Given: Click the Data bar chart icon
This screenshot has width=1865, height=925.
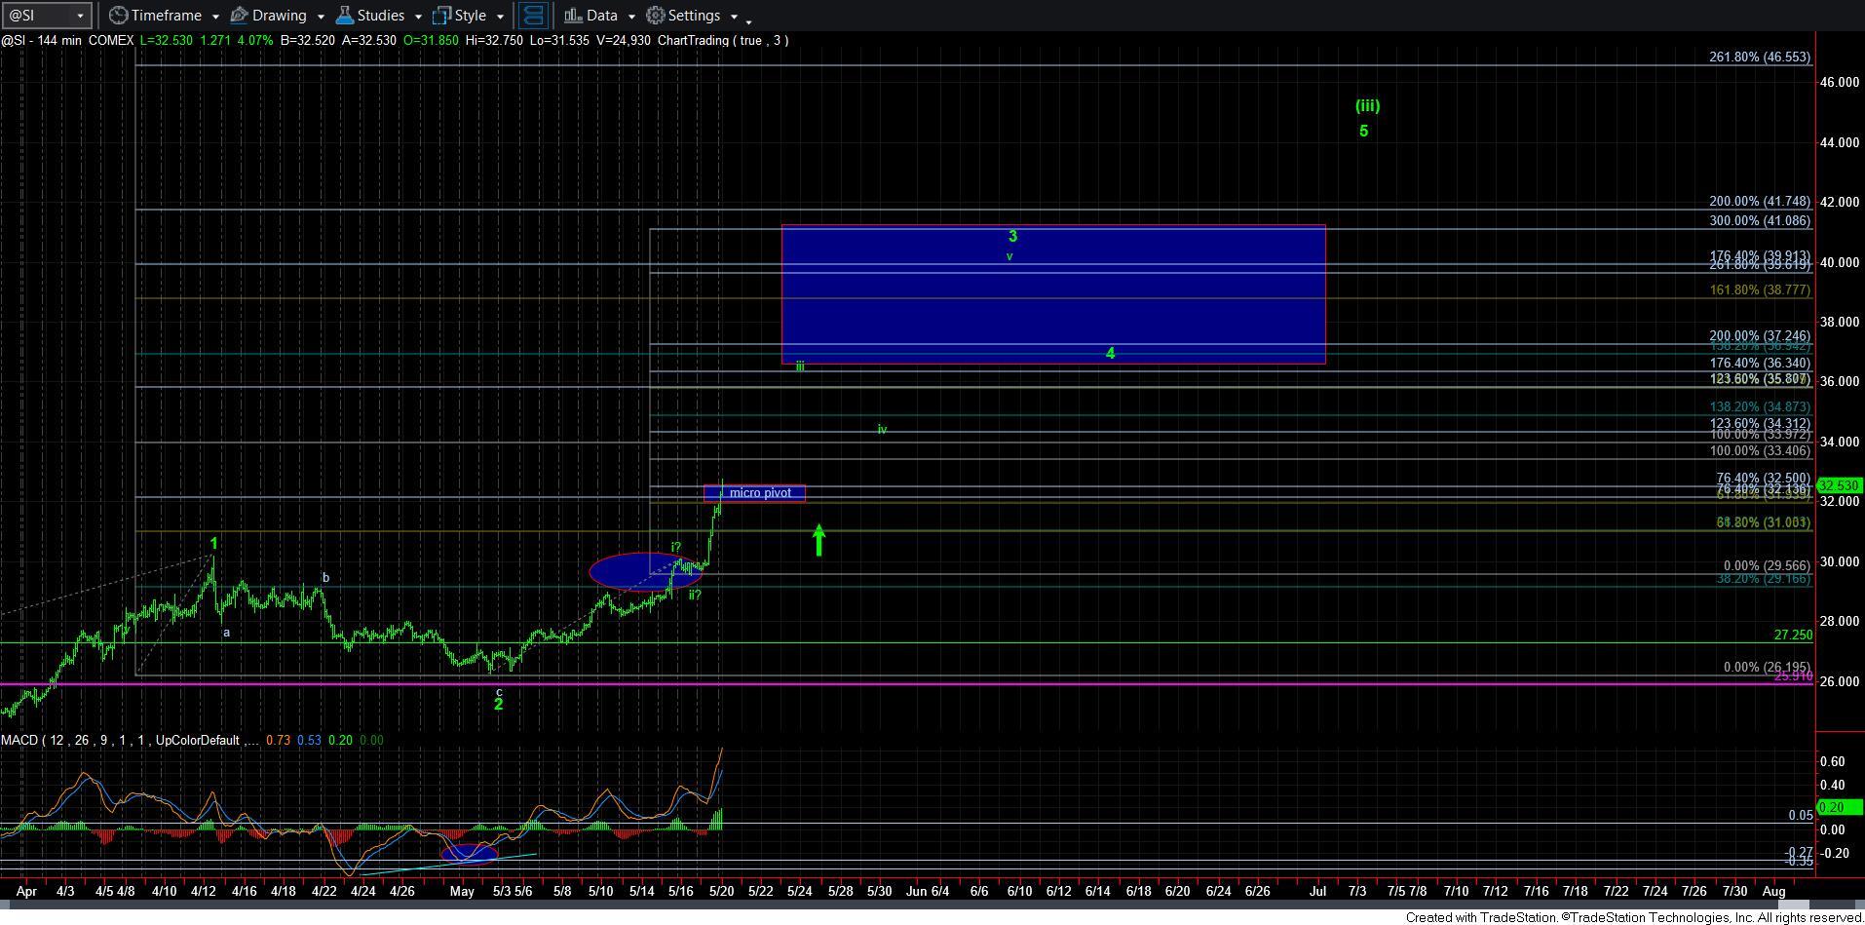Looking at the screenshot, I should click(573, 16).
